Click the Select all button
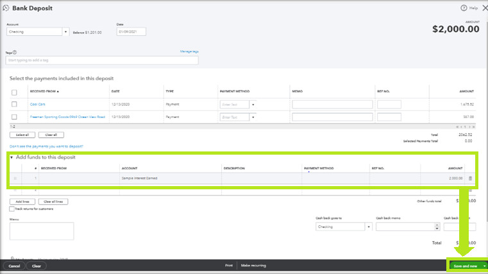The width and height of the screenshot is (488, 274). click(22, 135)
